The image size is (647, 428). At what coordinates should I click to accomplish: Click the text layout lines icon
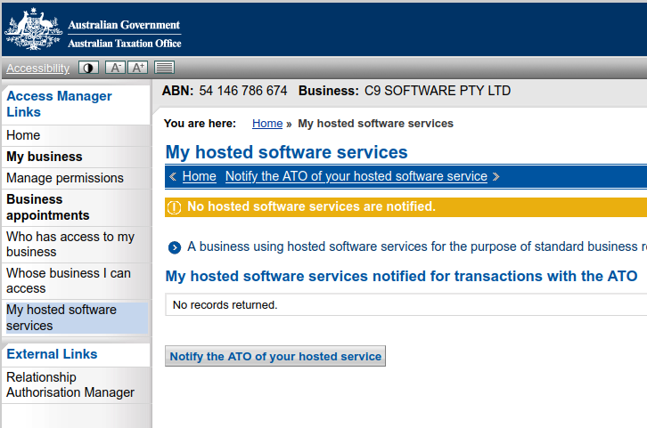(164, 68)
